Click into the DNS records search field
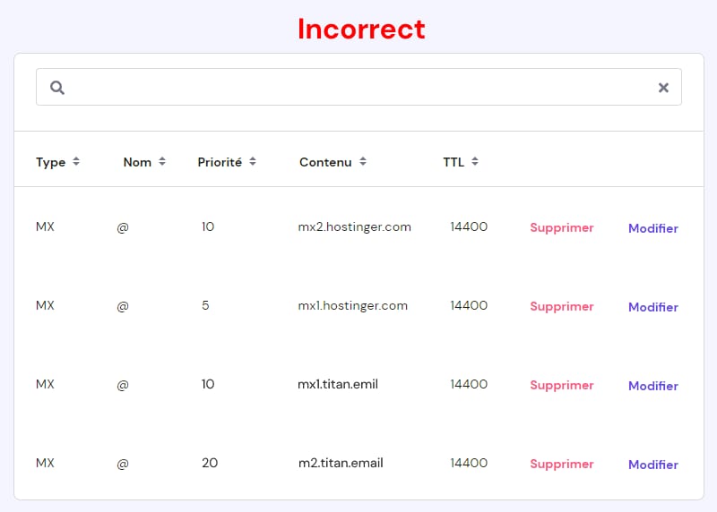The image size is (717, 512). [359, 87]
